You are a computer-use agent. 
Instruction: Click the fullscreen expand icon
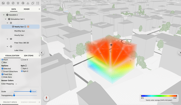(38, 3)
